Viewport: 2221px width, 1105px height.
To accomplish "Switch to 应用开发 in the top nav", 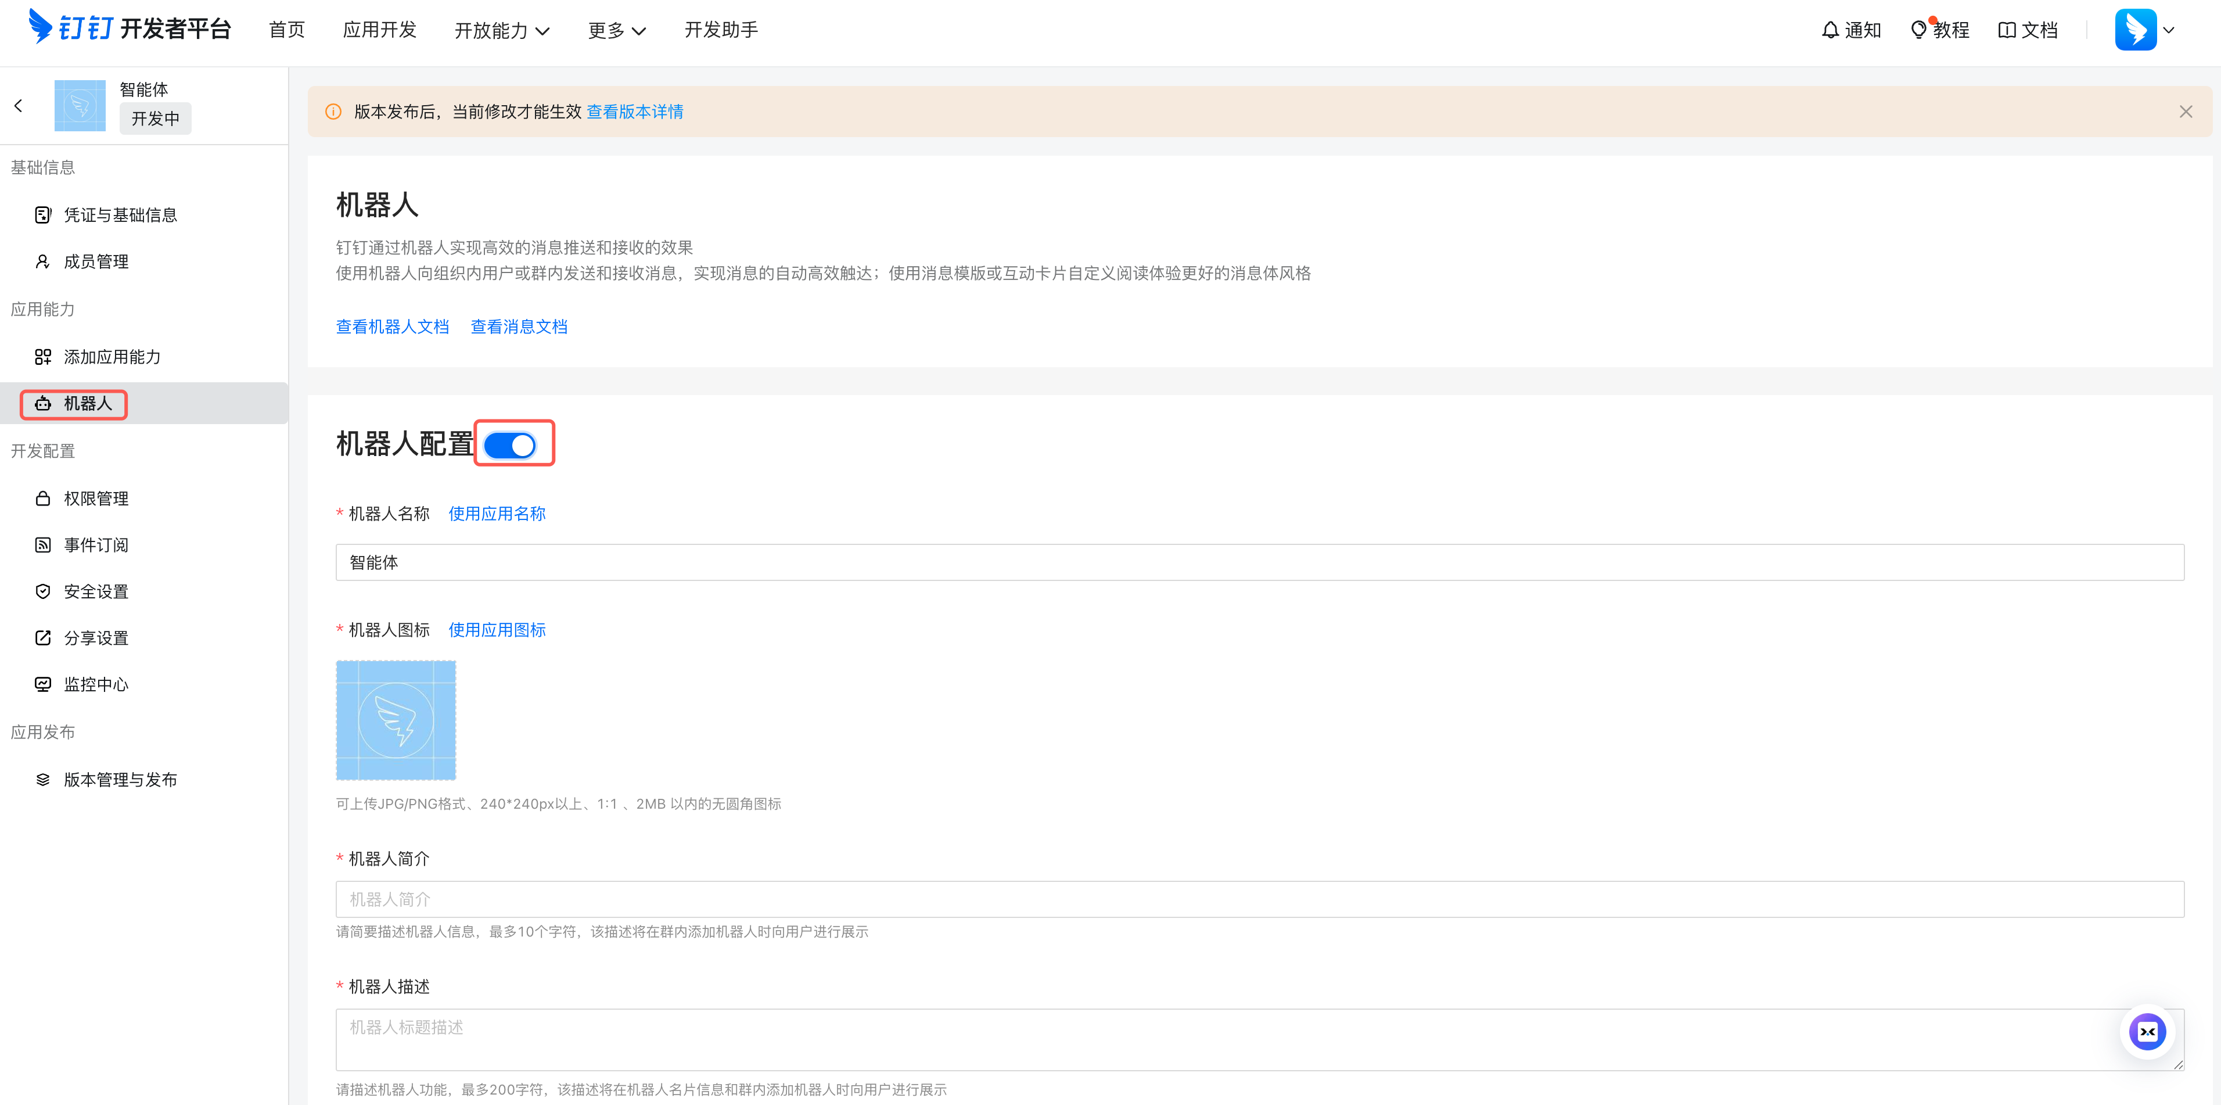I will click(379, 30).
